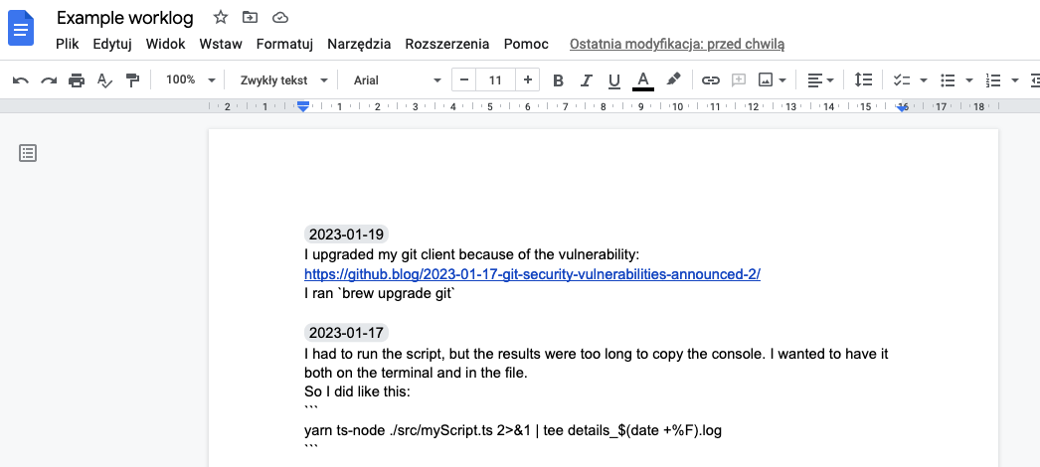Expand the bulleted list options arrow
1040x467 pixels.
[x=969, y=80]
